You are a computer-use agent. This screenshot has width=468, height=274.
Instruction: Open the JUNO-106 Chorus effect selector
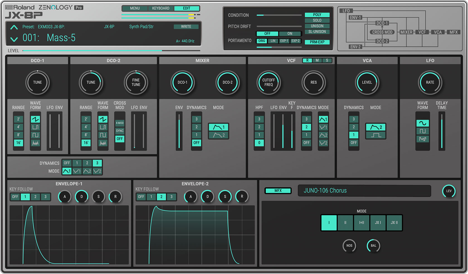[364, 191]
